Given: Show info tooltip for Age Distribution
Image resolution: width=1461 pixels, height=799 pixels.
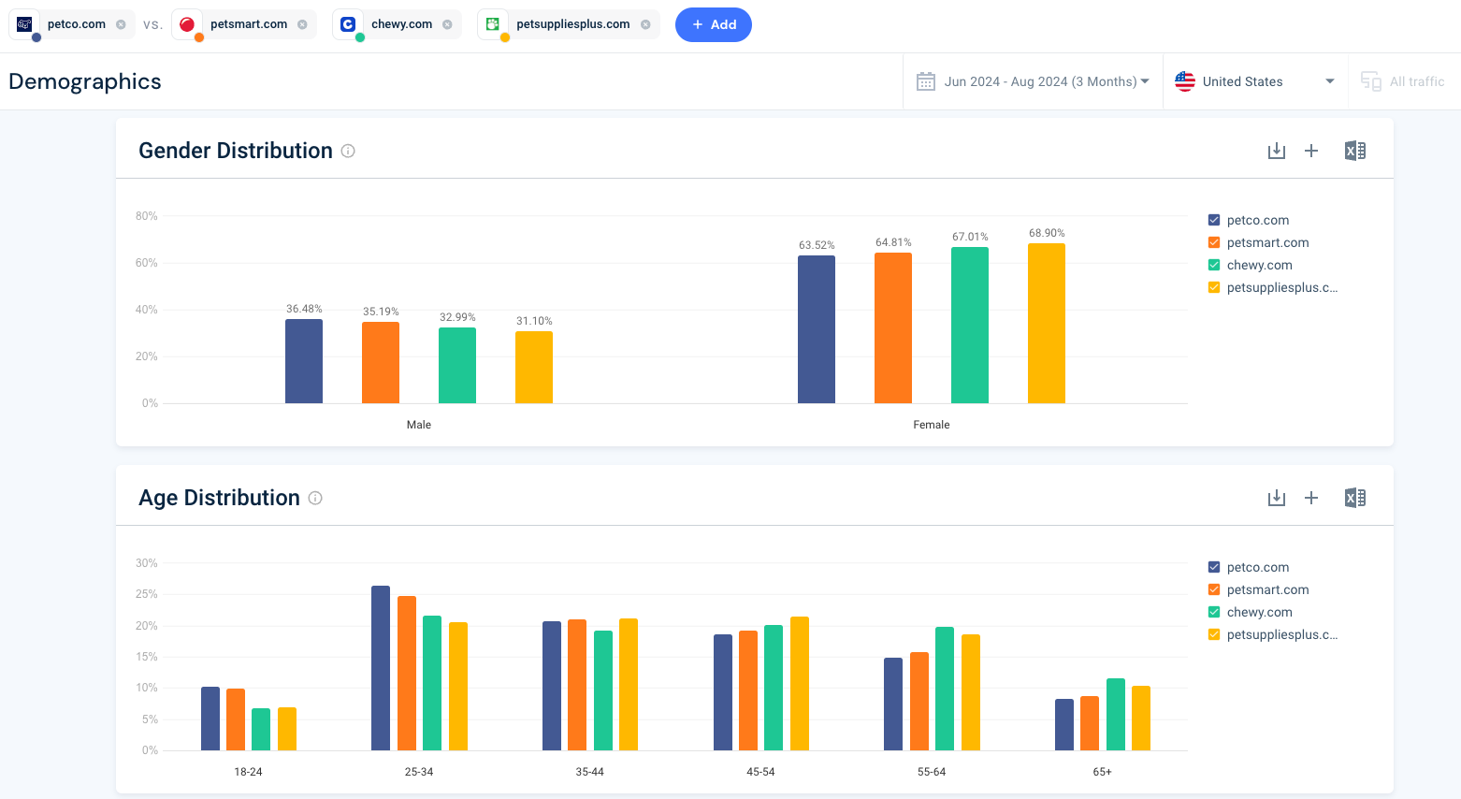Looking at the screenshot, I should tap(315, 498).
